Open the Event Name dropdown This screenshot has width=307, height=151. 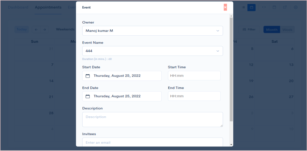pos(152,51)
